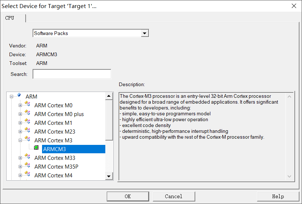
Task: Select ARM Cortex M35P tree row
Action: coord(56,167)
